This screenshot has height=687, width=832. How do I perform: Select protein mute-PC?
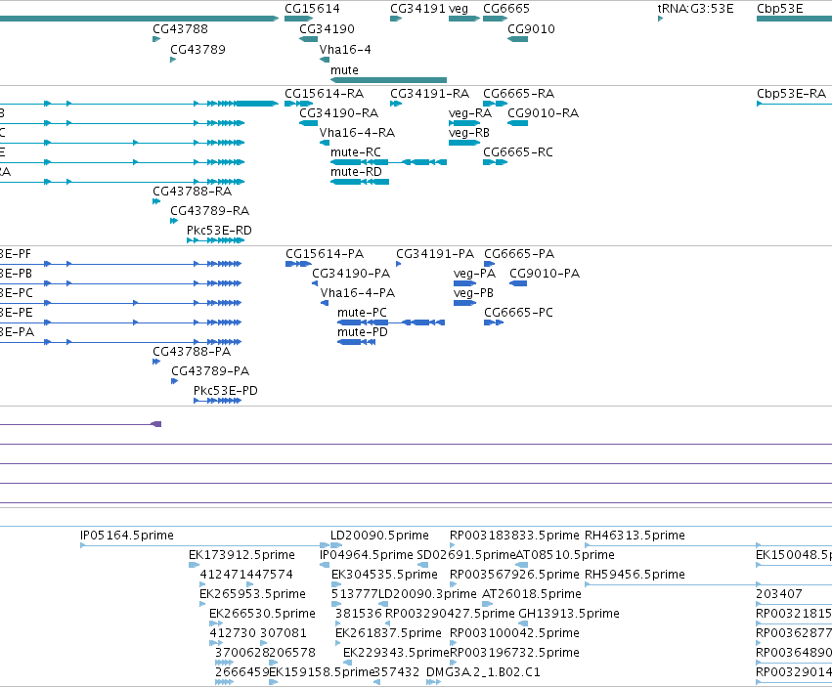[x=362, y=313]
